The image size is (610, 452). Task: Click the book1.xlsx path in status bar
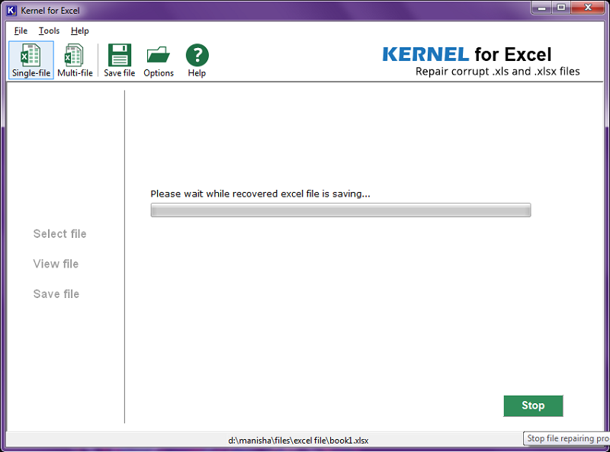298,441
